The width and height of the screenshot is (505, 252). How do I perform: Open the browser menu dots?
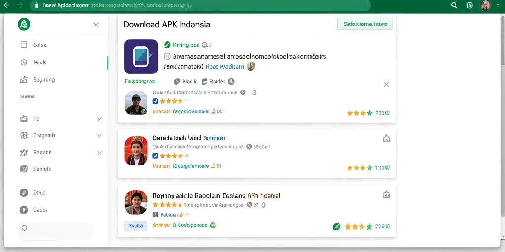[498, 5]
